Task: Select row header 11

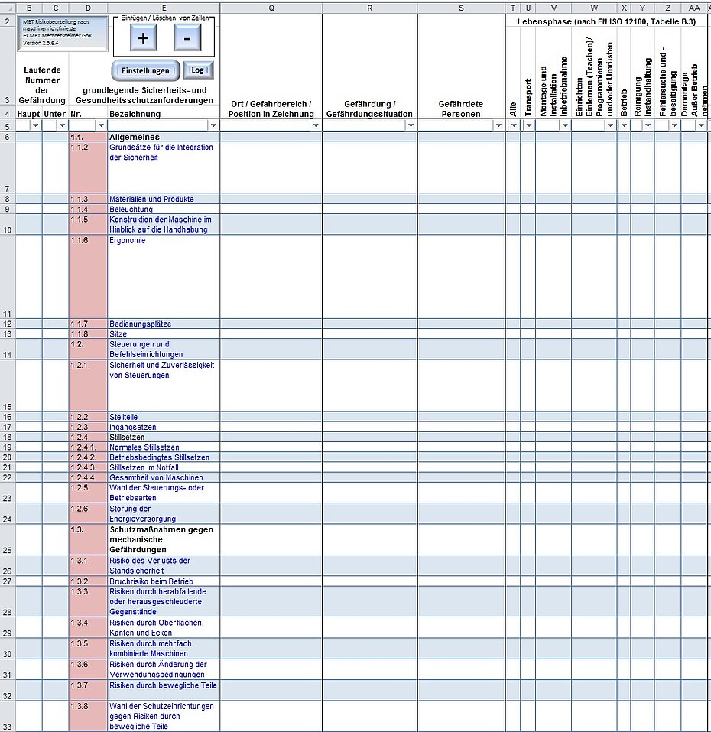Action: pos(8,276)
